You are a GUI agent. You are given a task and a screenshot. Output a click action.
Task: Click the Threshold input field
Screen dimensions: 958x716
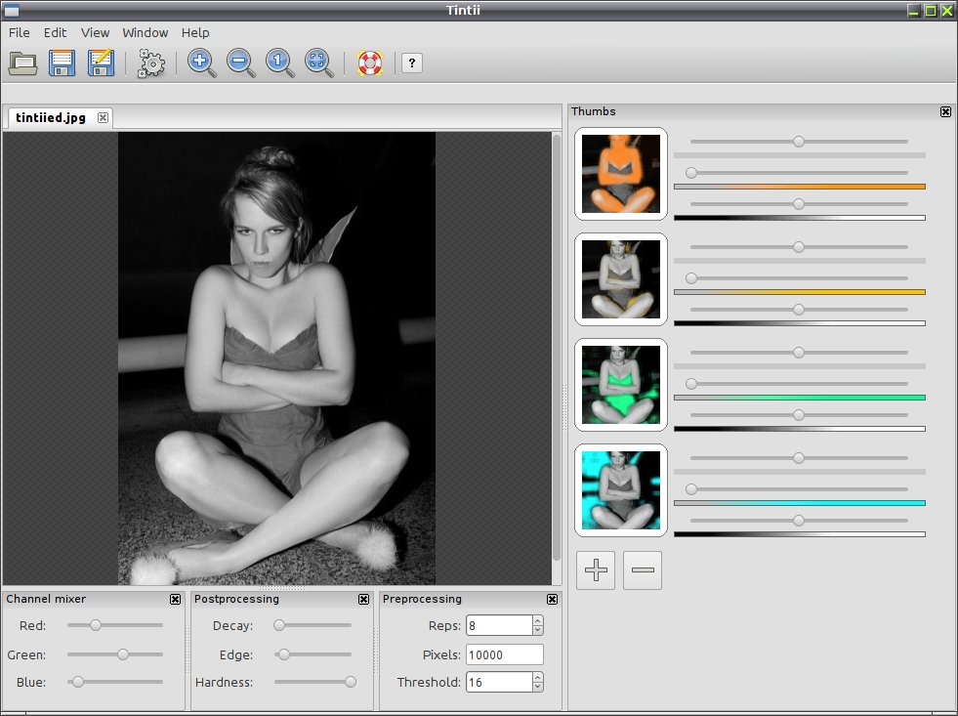499,683
